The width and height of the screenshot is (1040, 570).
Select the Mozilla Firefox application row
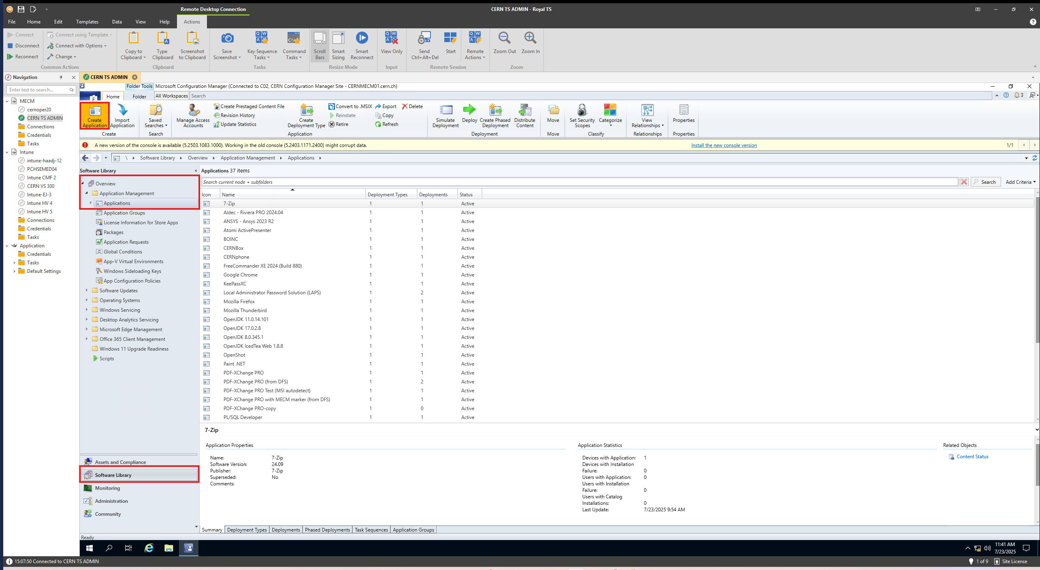pyautogui.click(x=618, y=302)
